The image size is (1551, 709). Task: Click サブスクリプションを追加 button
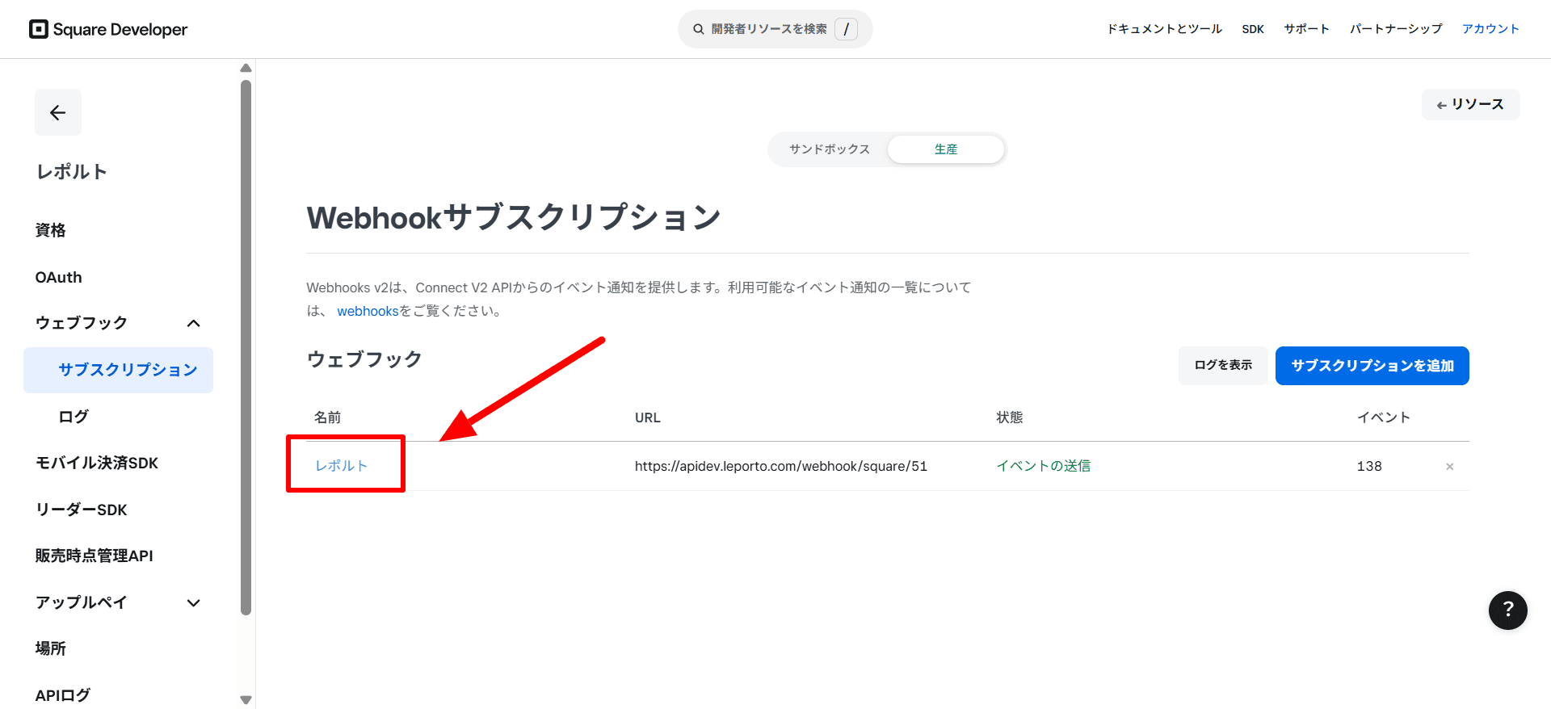(1372, 366)
